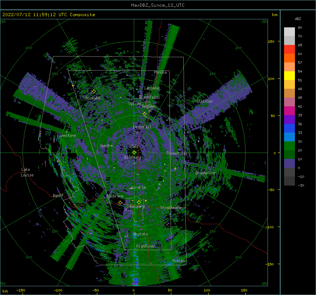This screenshot has width=316, height=295.
Task: Click the yellow diamond marker beside RockyMH
Action: [94, 92]
